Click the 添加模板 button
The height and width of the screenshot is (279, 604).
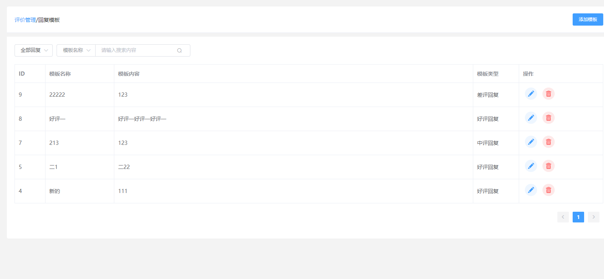pos(588,19)
